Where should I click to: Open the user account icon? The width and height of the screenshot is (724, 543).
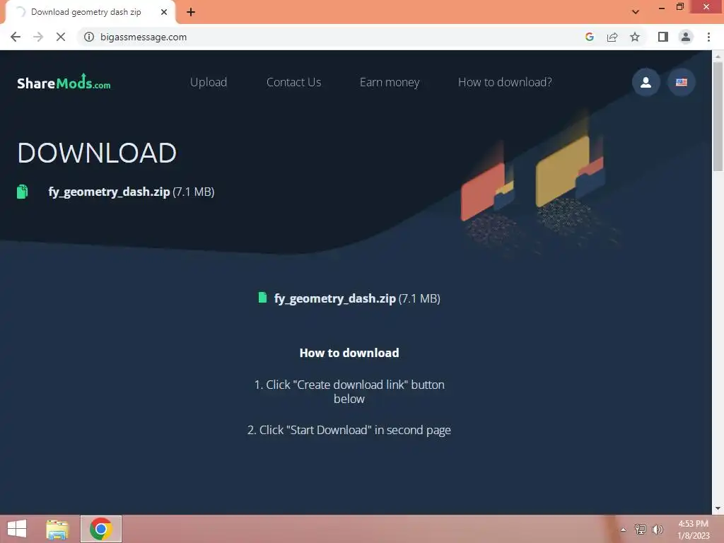point(646,82)
